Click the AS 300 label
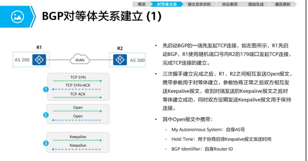The image size is (308, 161). [x=137, y=60]
